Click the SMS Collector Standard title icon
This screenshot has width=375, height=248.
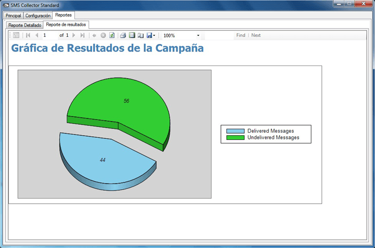pyautogui.click(x=6, y=5)
